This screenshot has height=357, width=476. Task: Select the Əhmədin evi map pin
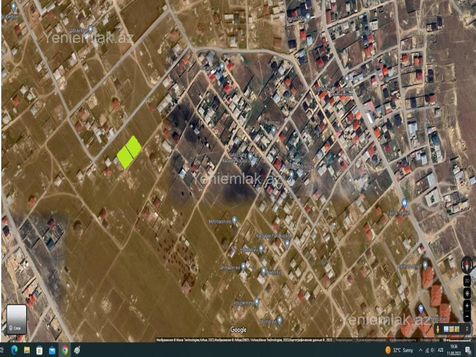pos(243,267)
